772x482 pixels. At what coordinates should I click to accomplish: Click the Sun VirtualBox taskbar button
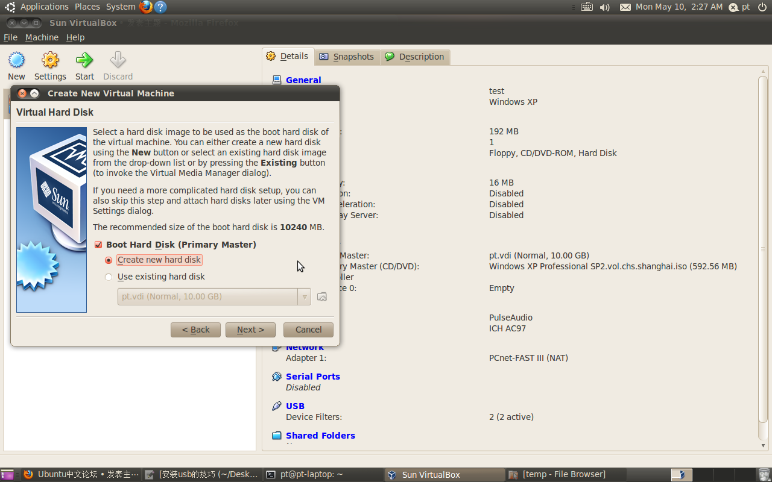(x=443, y=475)
